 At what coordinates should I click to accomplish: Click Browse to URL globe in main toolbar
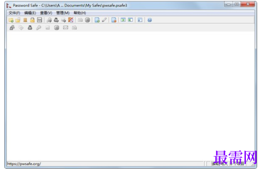88,20
